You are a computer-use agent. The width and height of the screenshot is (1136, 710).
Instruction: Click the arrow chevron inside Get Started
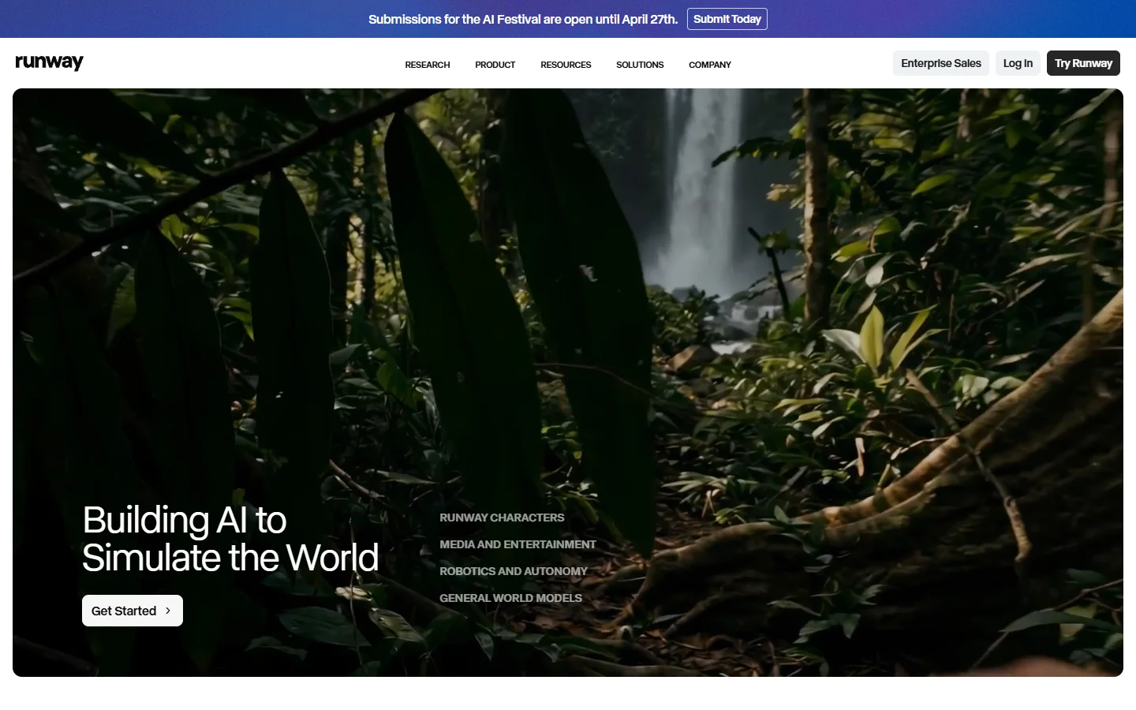pos(168,611)
